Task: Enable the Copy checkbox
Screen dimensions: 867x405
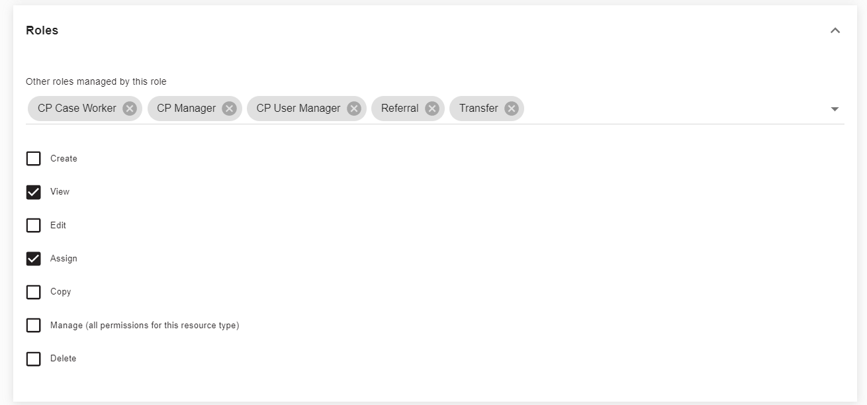Action: (x=33, y=292)
